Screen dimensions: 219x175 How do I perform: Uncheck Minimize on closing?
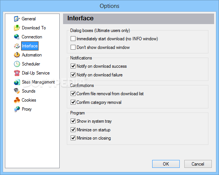pos(73,138)
